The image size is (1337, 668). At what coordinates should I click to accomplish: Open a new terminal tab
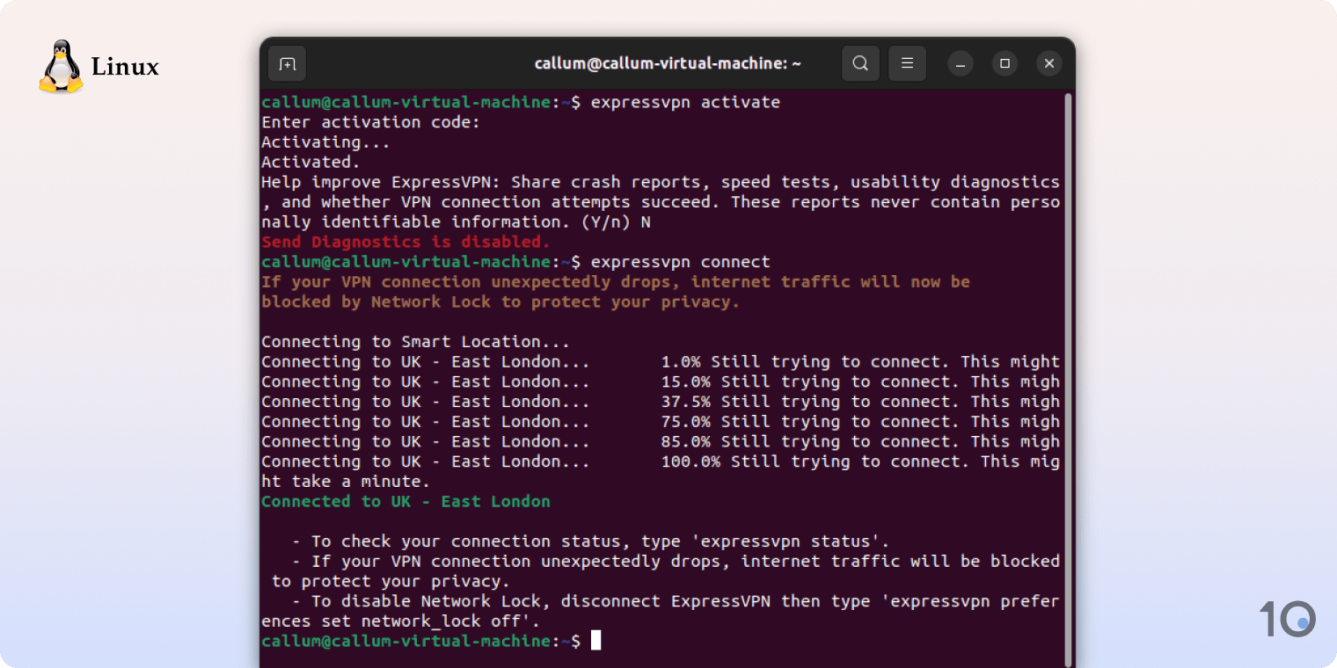(x=288, y=63)
